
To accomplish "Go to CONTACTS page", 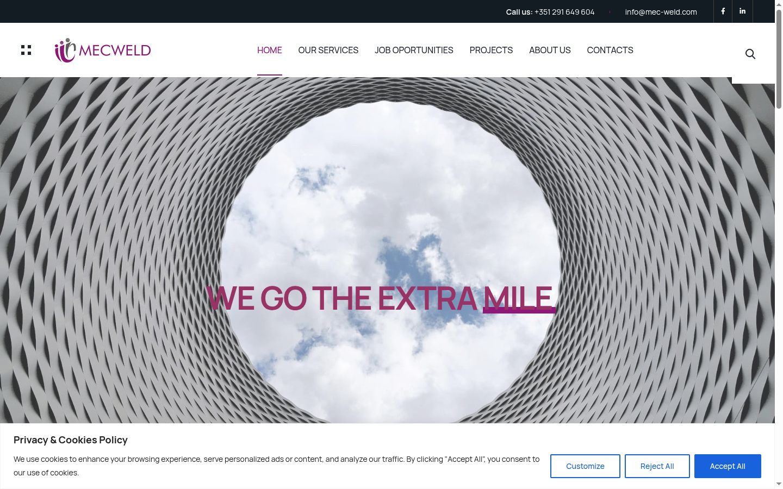I will coord(610,50).
